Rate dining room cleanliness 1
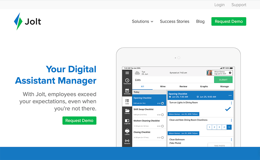 pos(209,127)
